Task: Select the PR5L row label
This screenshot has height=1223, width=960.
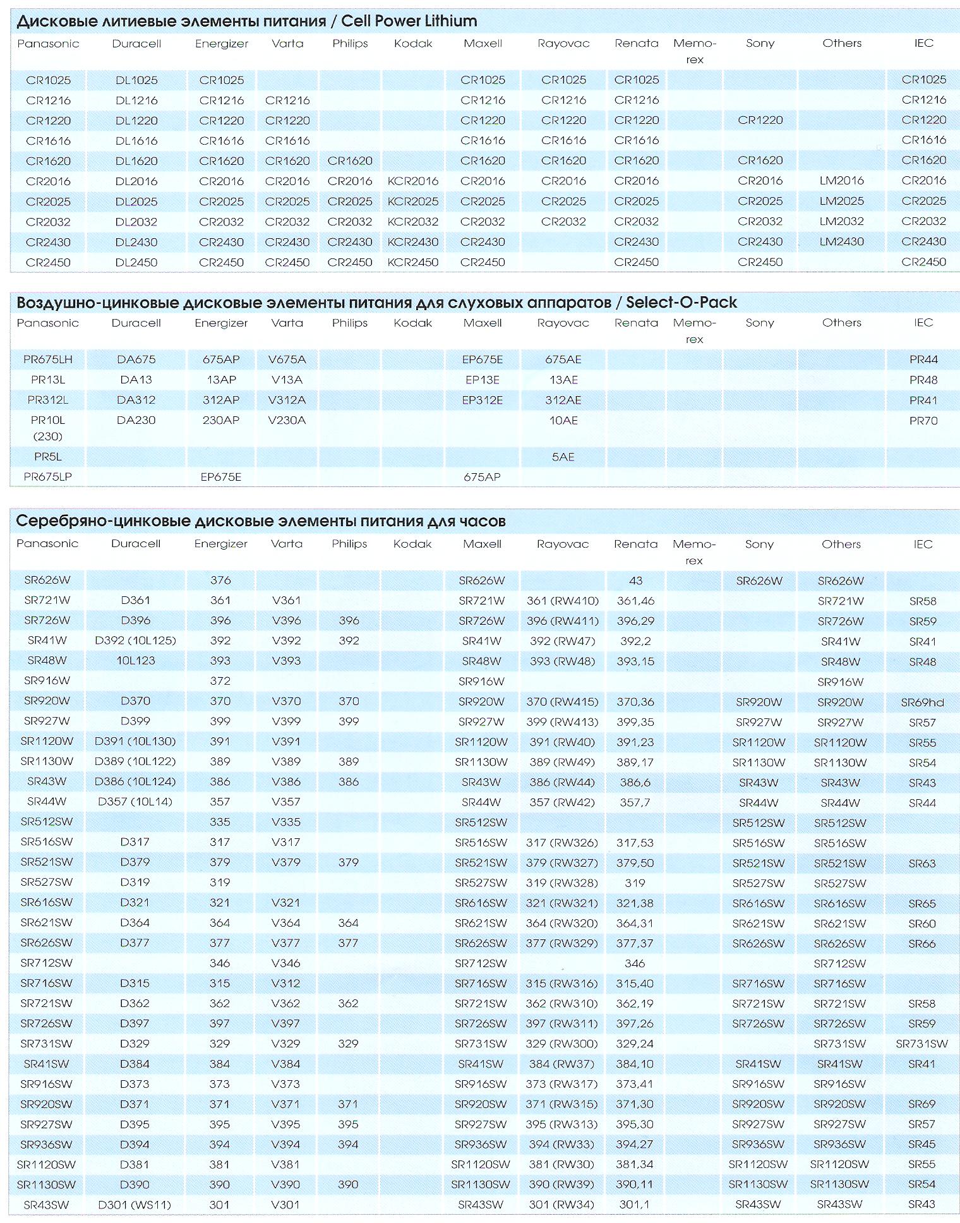Action: point(48,457)
